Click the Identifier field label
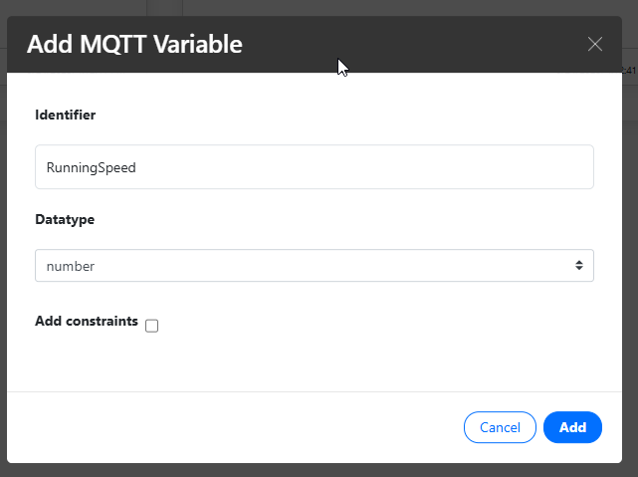The image size is (638, 477). [65, 115]
